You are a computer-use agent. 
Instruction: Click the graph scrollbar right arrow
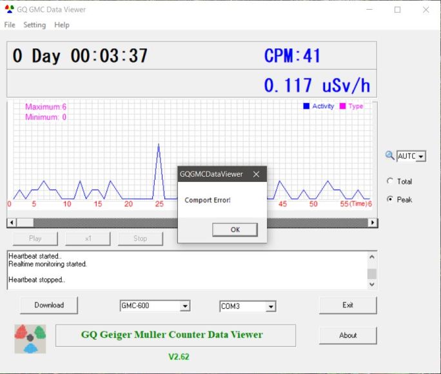(x=373, y=222)
